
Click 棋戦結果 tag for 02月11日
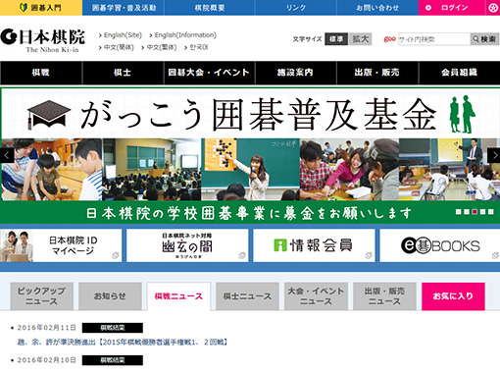113,328
